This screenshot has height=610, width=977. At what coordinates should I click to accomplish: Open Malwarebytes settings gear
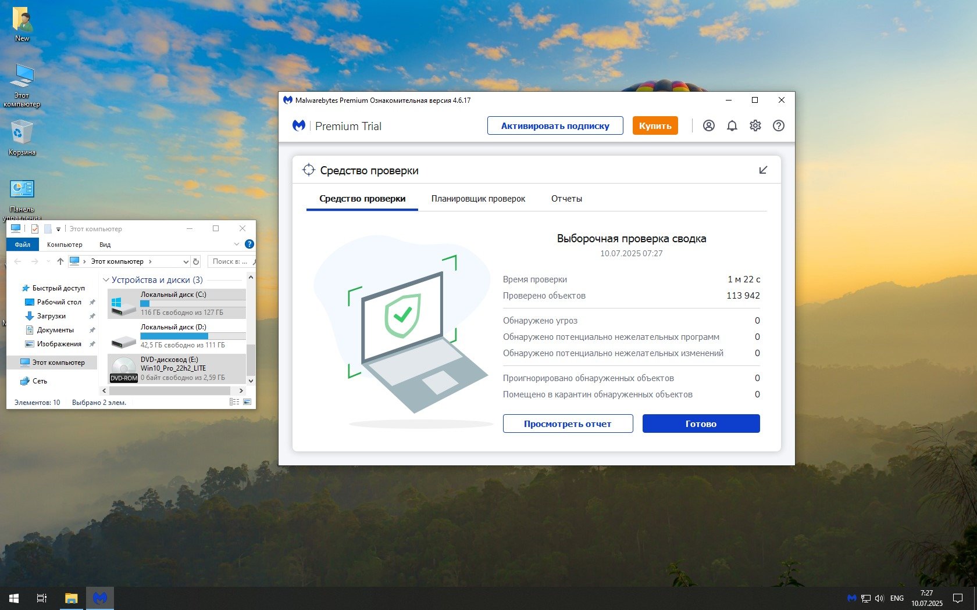click(755, 125)
